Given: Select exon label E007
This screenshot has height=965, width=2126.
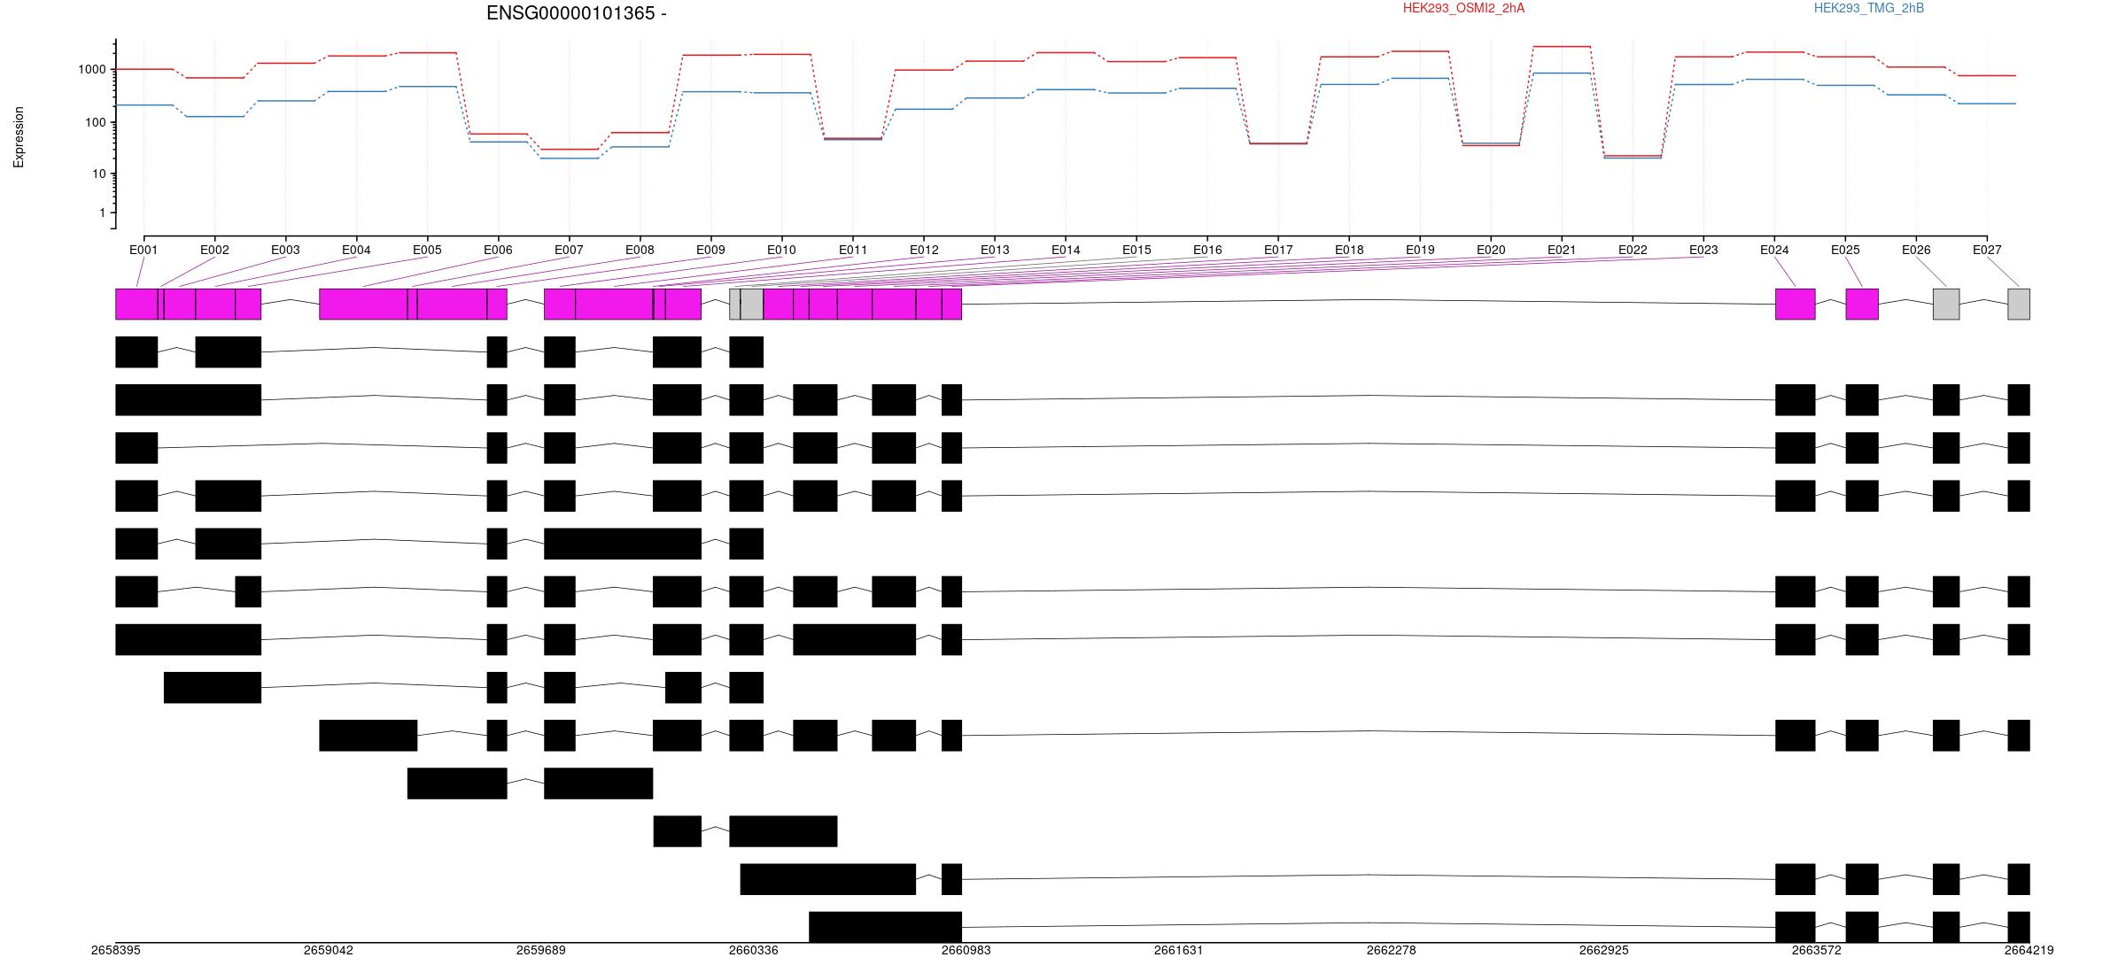Looking at the screenshot, I should [569, 250].
